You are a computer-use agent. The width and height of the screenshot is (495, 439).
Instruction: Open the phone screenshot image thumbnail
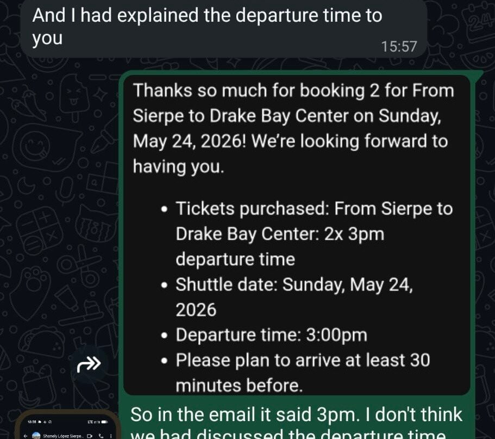tap(67, 425)
